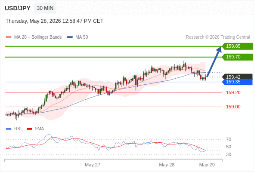Click the 159.70 resistance price tag
254x172 pixels.
tap(237, 57)
